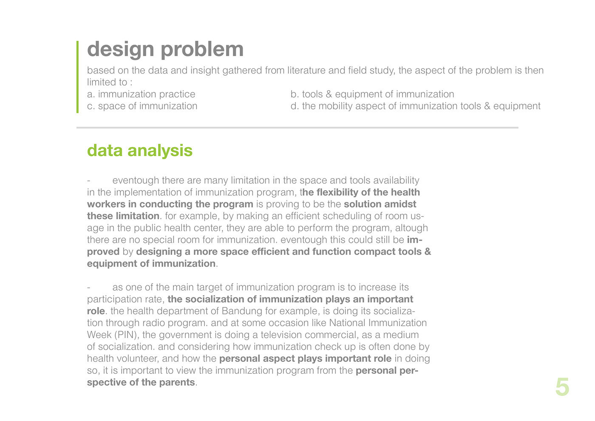Click the gray horizontal divider line
Screen dimensions: 595x421
click(x=297, y=127)
